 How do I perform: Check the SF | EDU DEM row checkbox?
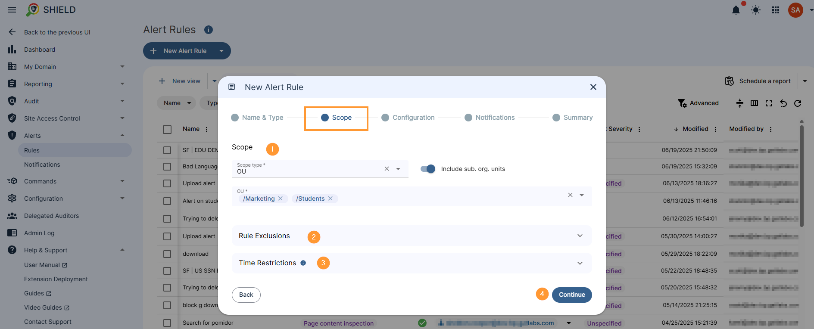point(167,150)
